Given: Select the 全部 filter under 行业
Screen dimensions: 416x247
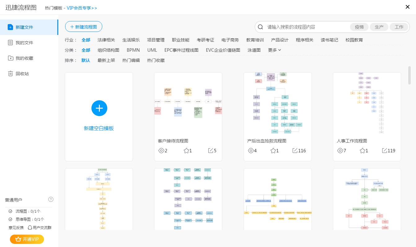Looking at the screenshot, I should (86, 40).
